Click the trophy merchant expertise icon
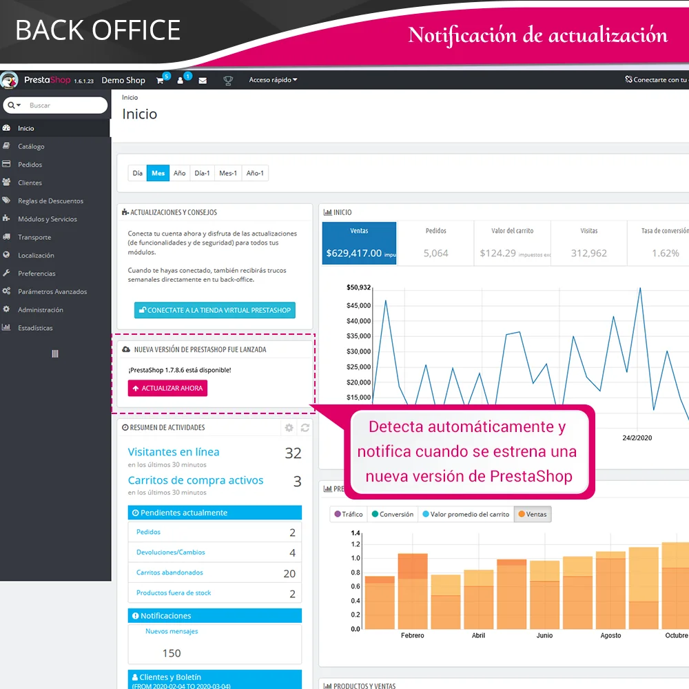 click(x=228, y=81)
